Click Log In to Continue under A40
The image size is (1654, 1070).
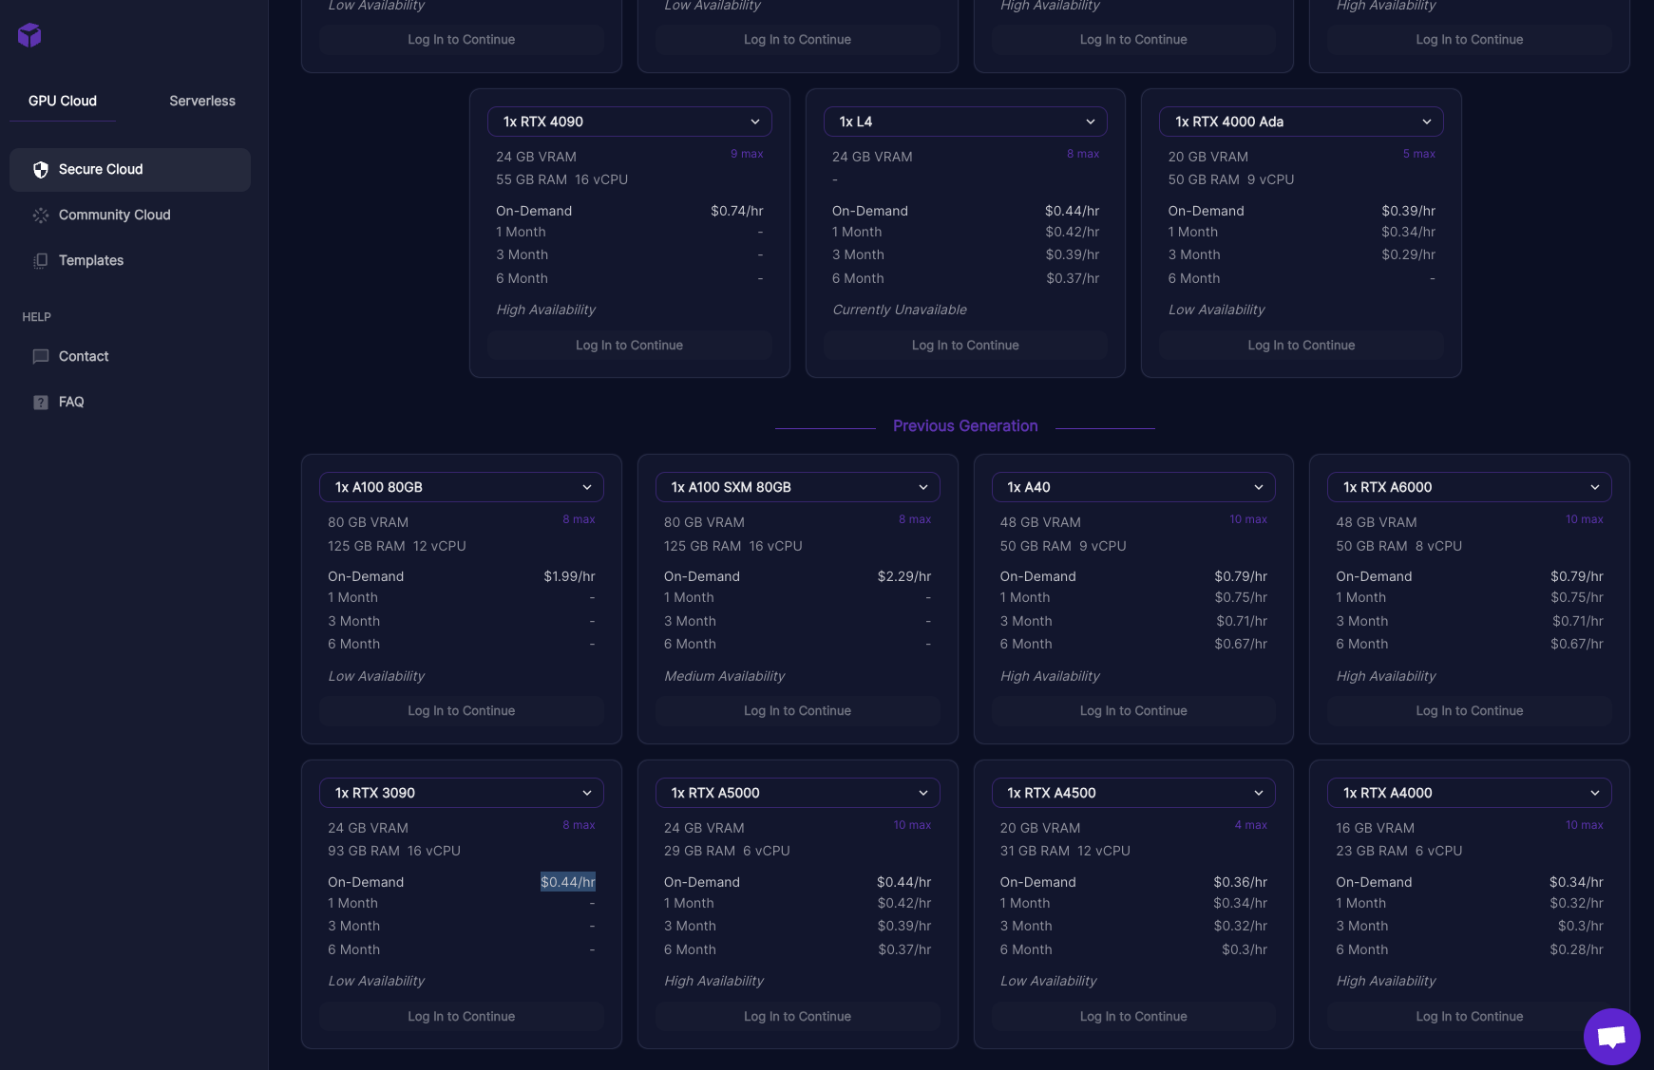1133,711
